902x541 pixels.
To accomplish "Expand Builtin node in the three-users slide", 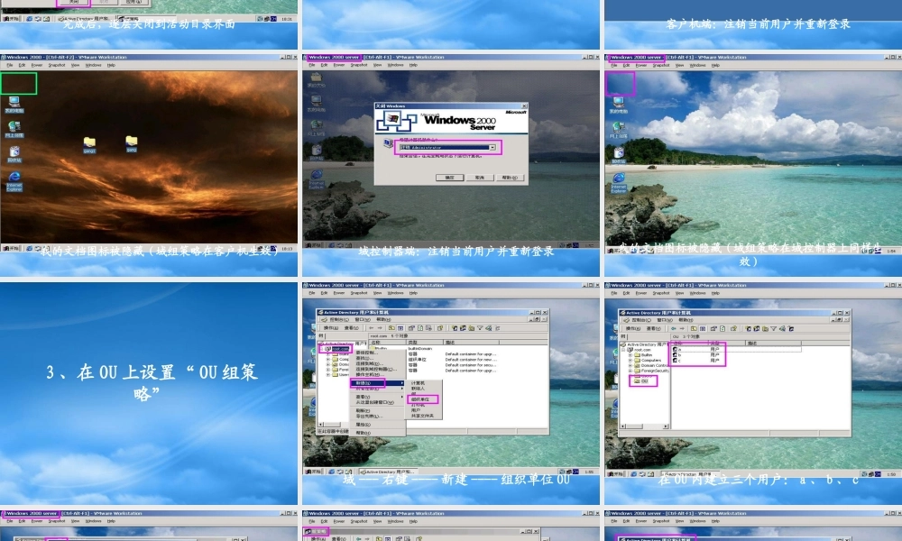I will [x=630, y=355].
